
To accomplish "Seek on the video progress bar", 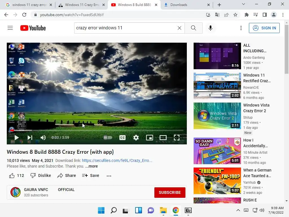I will coord(97,131).
